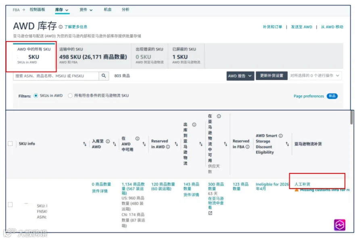361x240 pixels.
Task: Click 货件详情 link under 143 商品数量
Action: (x=191, y=195)
